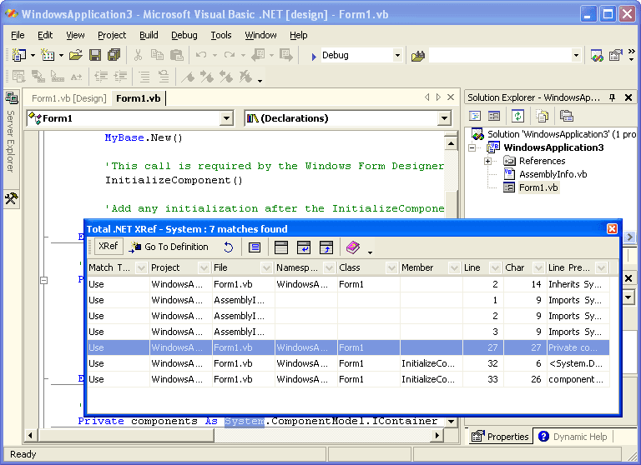Viewport: 641px width, 465px height.
Task: Collapse the WindowsApplication3 project node
Action: 472,147
